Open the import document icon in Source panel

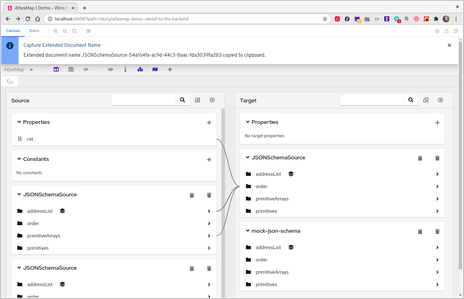(197, 100)
